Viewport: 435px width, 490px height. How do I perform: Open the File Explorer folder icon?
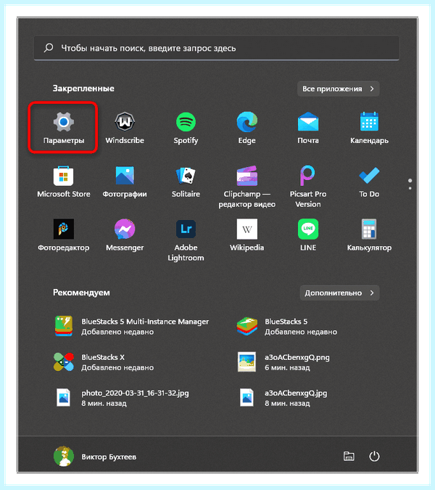pos(349,457)
